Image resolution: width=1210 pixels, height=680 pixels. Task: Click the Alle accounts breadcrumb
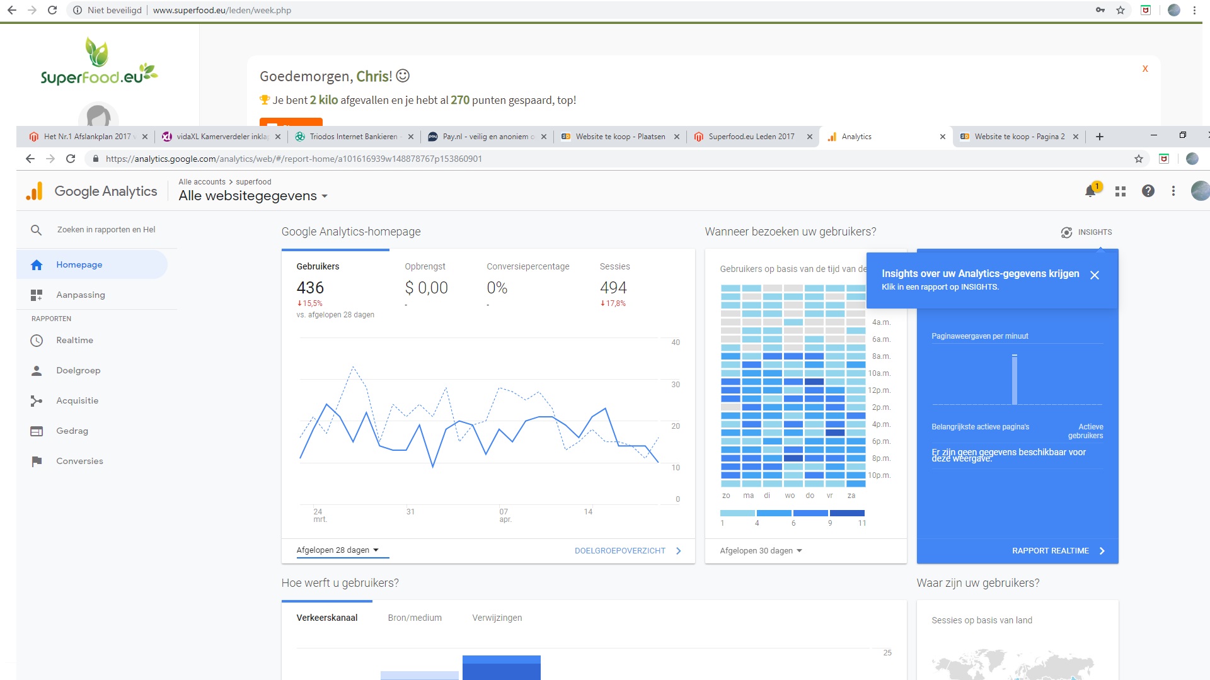click(202, 182)
